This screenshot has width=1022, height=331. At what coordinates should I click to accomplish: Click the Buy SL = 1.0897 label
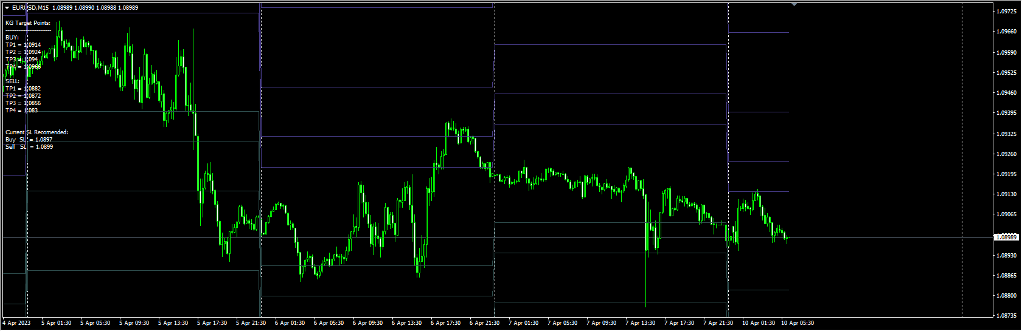point(29,140)
